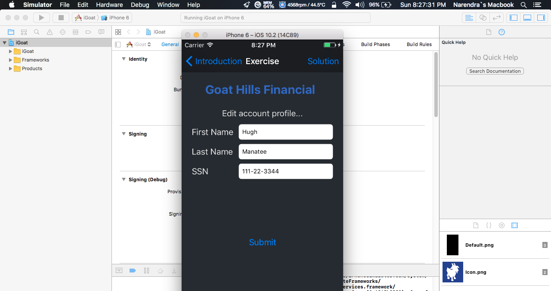Click the Xcode Run (play) button
The height and width of the screenshot is (291, 551).
tap(41, 18)
